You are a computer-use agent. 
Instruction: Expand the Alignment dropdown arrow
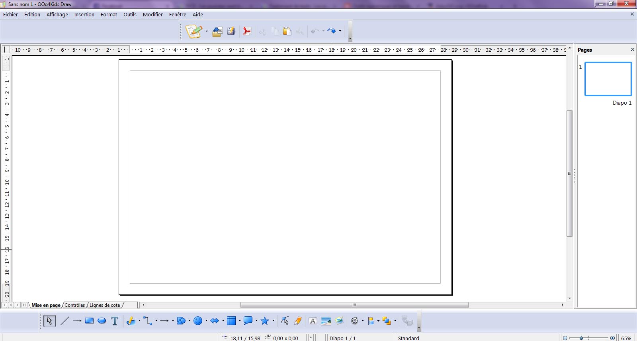click(378, 321)
